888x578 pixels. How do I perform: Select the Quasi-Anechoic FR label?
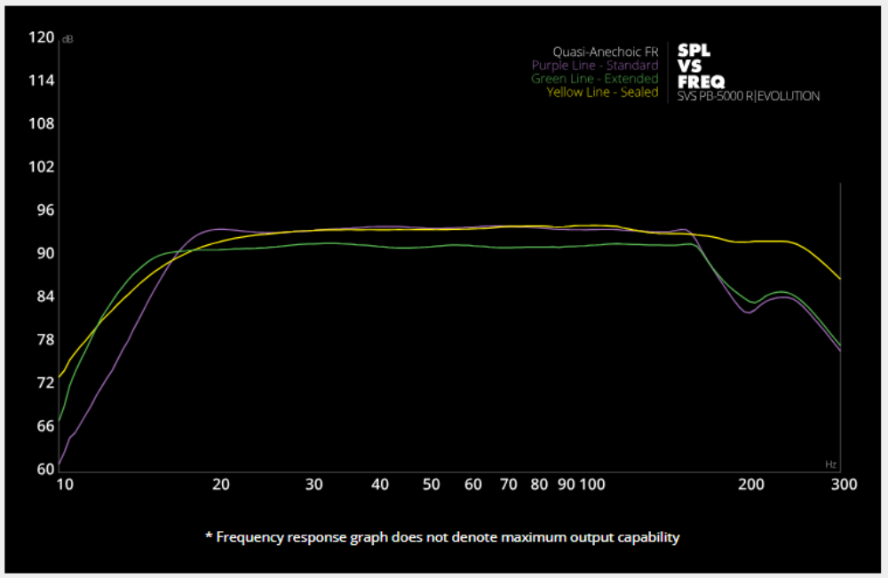[605, 51]
